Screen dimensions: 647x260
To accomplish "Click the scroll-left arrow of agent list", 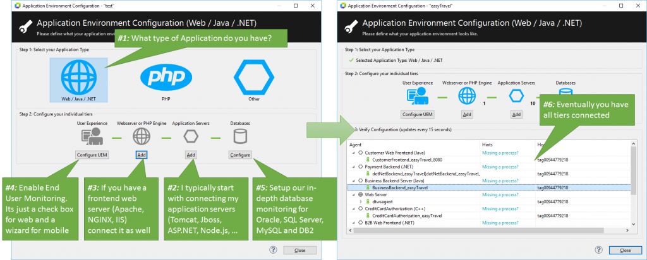I will click(351, 230).
